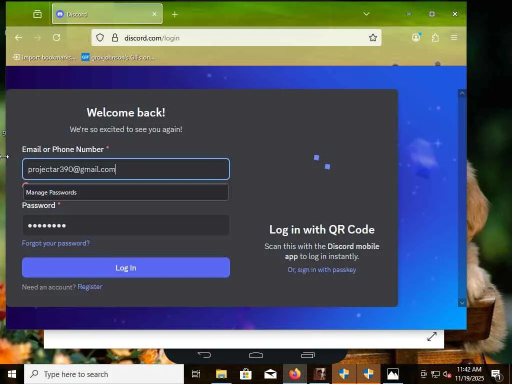Open the Firefox hamburger menu
This screenshot has height=384, width=512.
pos(454,37)
